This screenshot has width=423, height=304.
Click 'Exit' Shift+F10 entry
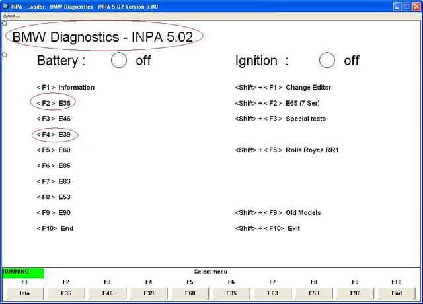[x=267, y=228]
